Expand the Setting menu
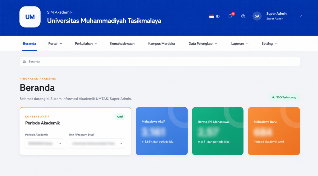 click(270, 43)
